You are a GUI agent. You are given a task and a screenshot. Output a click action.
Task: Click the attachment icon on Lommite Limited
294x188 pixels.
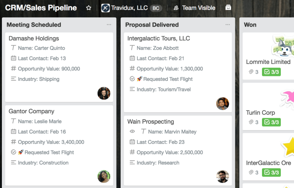251,72
